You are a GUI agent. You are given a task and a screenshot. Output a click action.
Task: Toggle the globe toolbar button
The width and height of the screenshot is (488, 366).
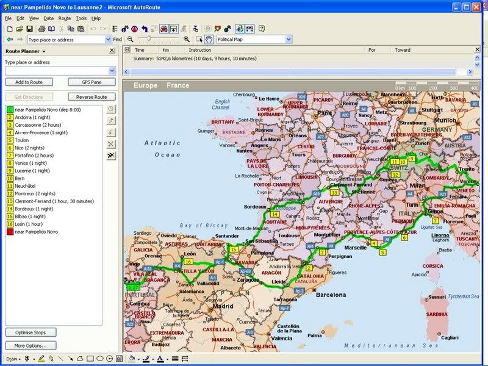pyautogui.click(x=240, y=29)
